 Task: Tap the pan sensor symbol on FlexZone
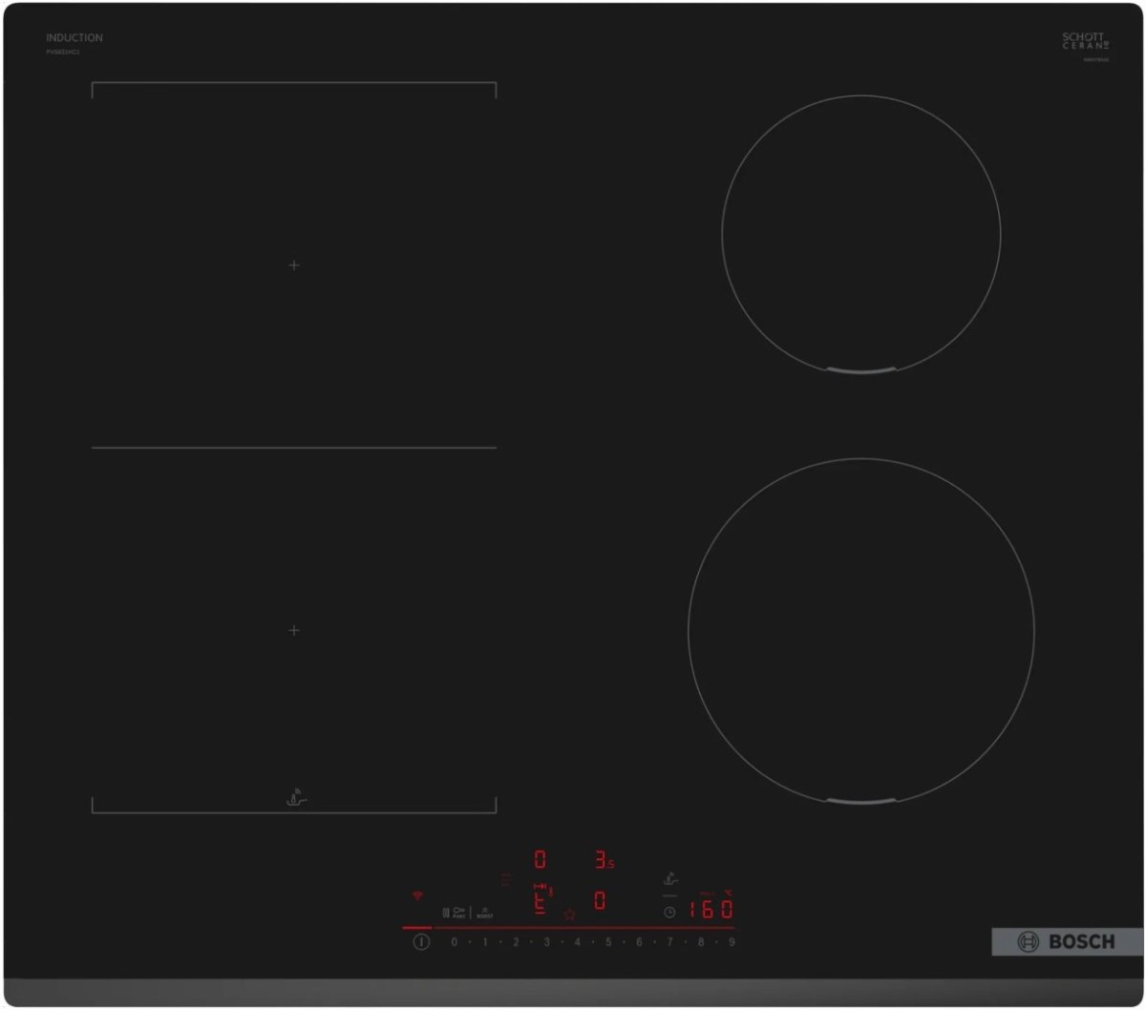[297, 797]
